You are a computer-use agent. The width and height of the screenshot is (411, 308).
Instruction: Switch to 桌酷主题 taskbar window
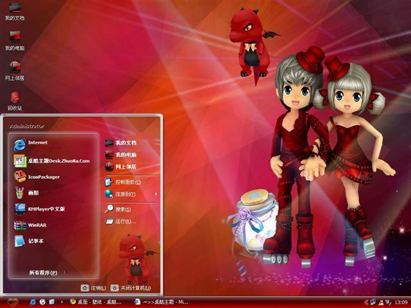click(162, 302)
